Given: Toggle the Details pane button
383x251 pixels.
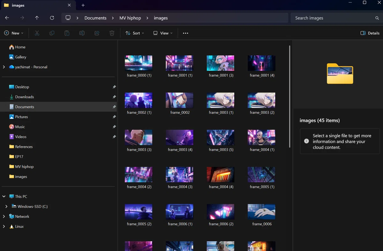Looking at the screenshot, I should (370, 33).
